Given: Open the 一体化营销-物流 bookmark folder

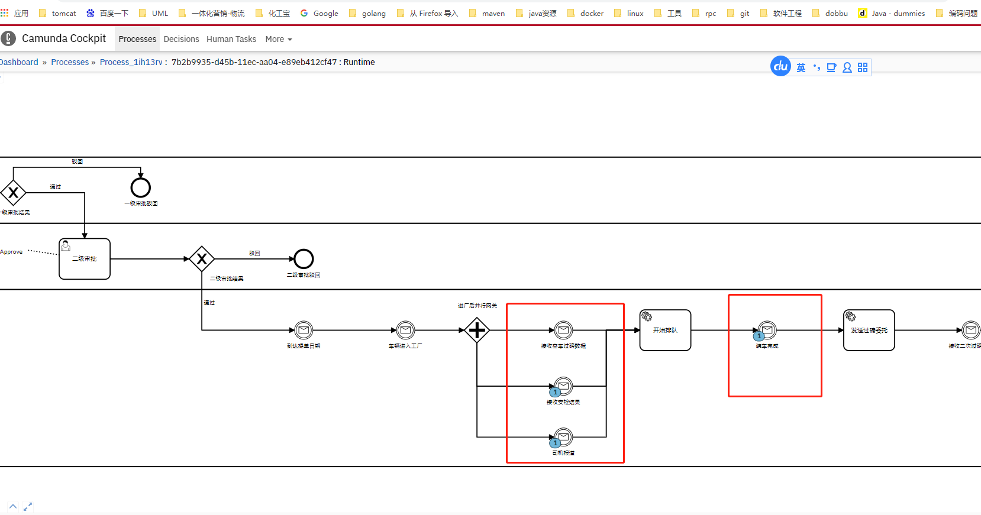Looking at the screenshot, I should pyautogui.click(x=212, y=13).
